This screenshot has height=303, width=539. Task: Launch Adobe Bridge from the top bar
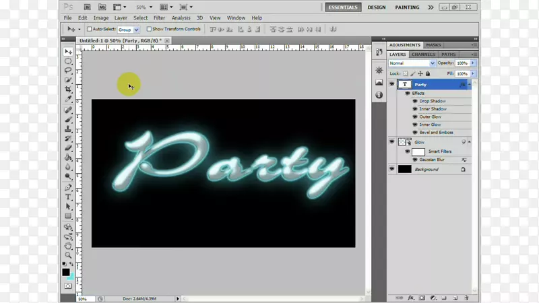pos(88,7)
